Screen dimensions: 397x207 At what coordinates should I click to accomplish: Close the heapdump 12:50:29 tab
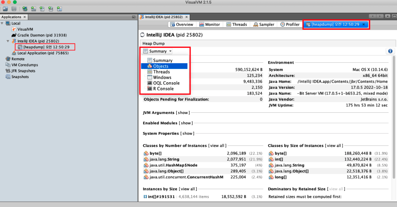(x=364, y=24)
